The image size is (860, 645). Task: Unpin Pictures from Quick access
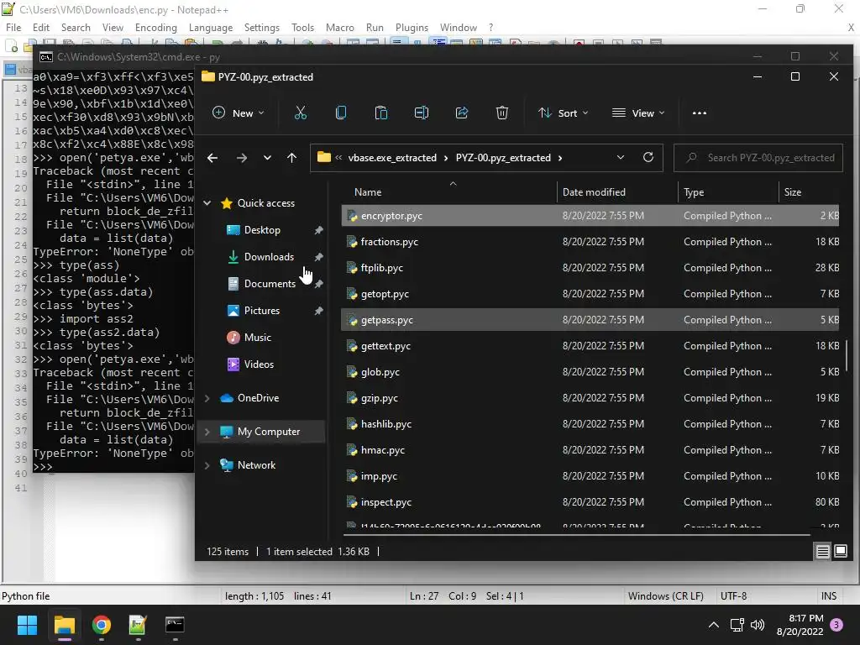(x=318, y=311)
